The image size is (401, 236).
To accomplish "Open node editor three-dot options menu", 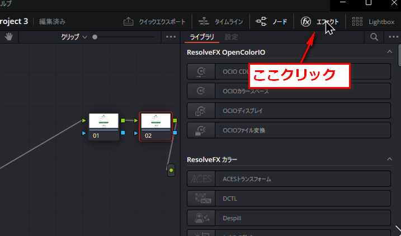I will pos(171,37).
